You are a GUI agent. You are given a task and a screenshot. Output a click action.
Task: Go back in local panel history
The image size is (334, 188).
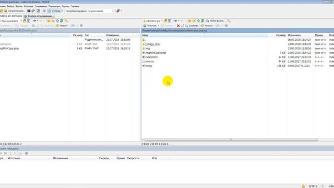click(x=34, y=21)
